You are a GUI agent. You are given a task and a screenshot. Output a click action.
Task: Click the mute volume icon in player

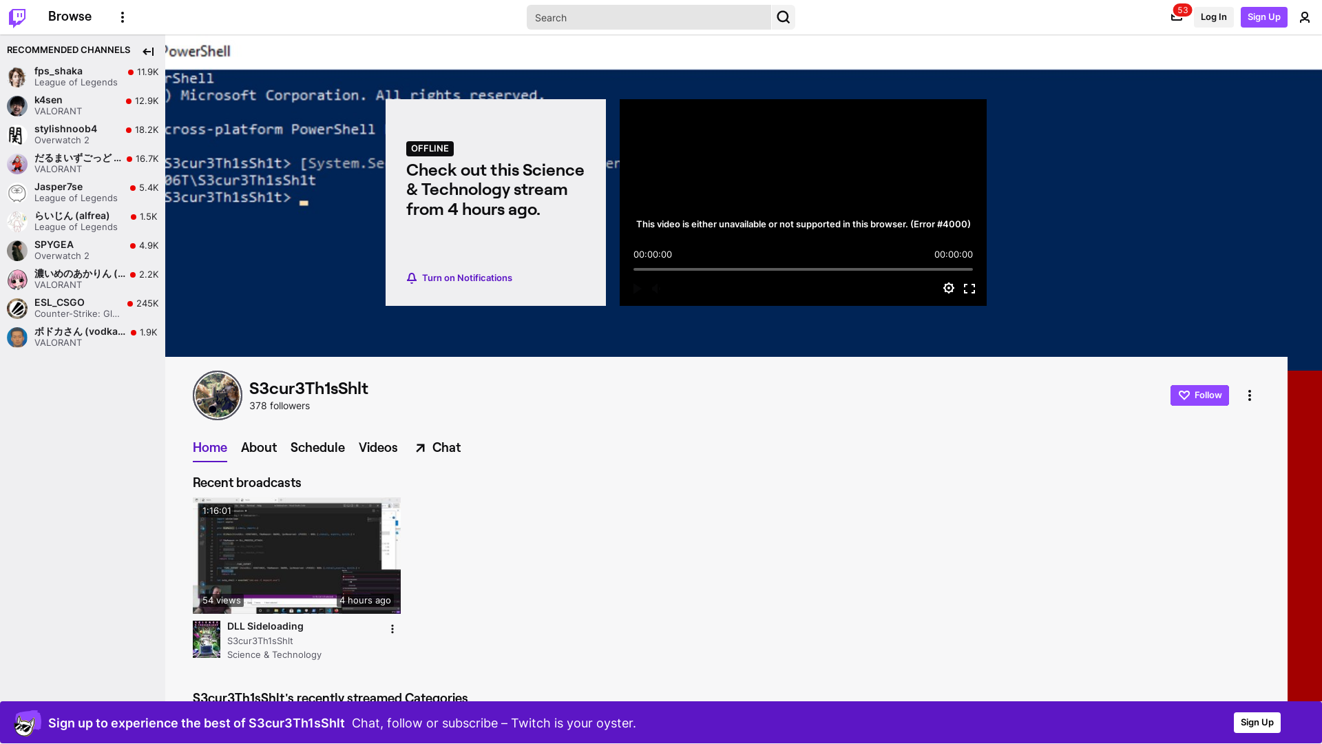pyautogui.click(x=656, y=288)
